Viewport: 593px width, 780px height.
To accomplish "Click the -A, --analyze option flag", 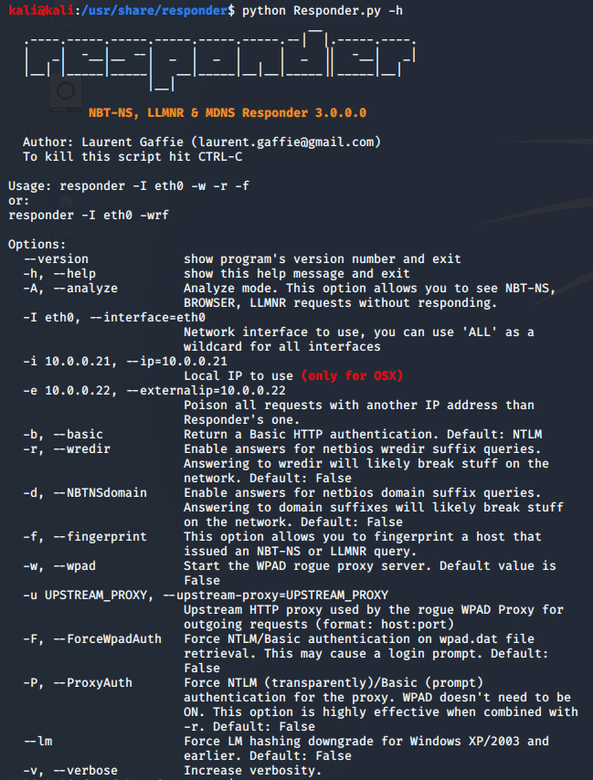I will (70, 289).
